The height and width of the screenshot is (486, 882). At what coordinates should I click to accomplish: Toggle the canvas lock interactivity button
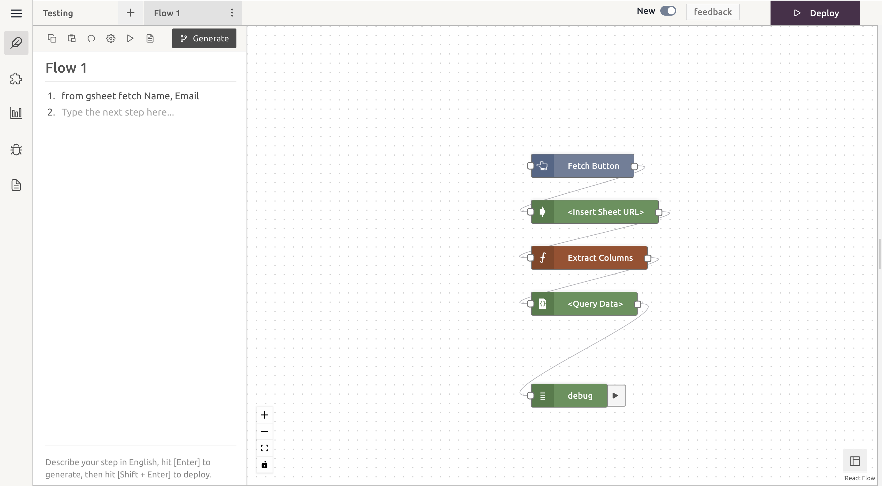[264, 465]
